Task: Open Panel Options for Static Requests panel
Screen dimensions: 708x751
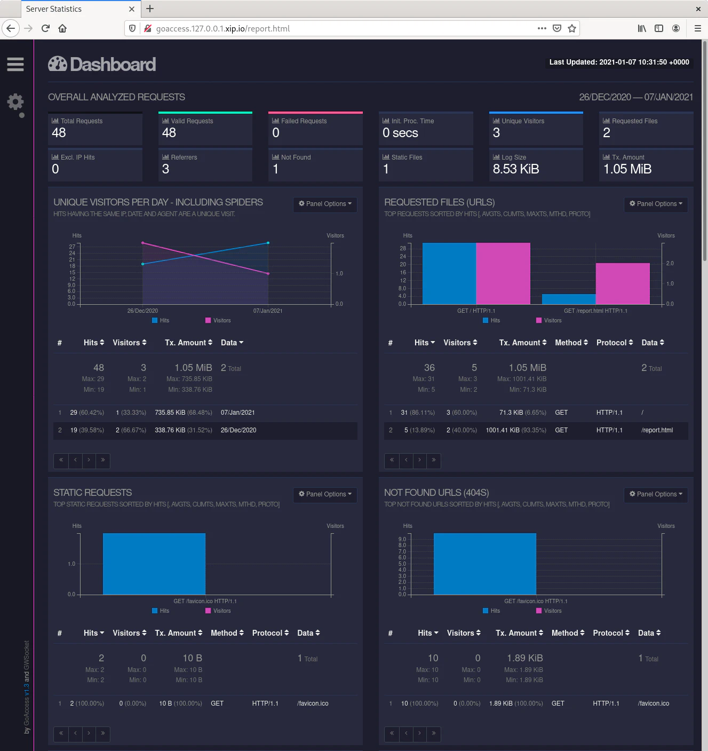Action: [325, 494]
